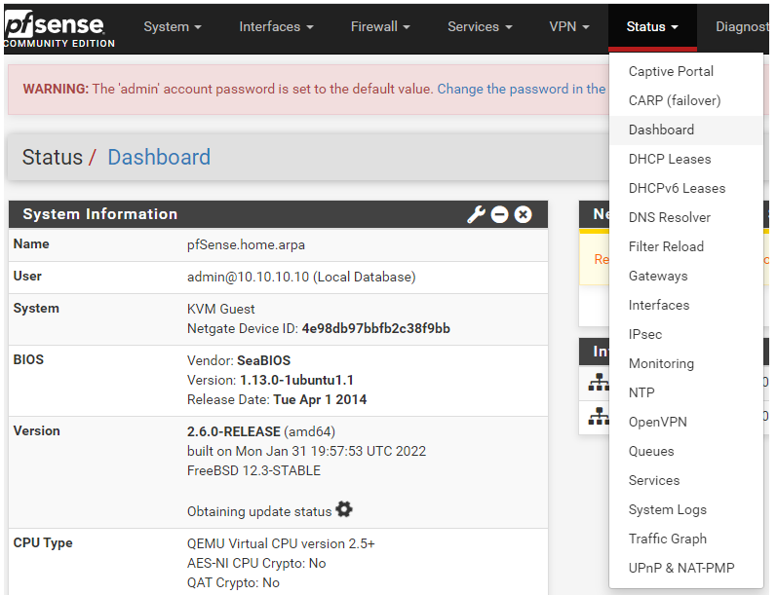Open the VPN dropdown menu
Screen dimensions: 777x595
tap(569, 26)
